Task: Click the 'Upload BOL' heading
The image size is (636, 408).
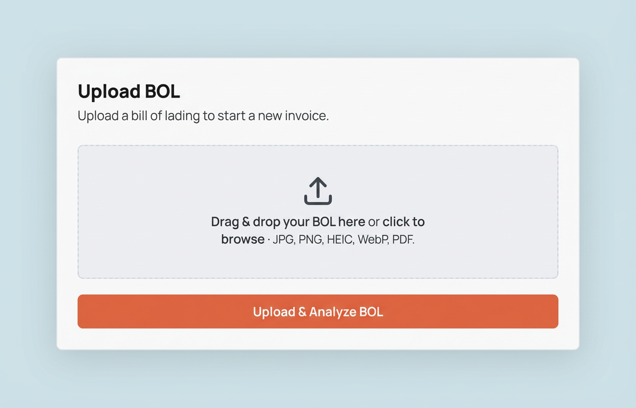Action: (x=128, y=91)
